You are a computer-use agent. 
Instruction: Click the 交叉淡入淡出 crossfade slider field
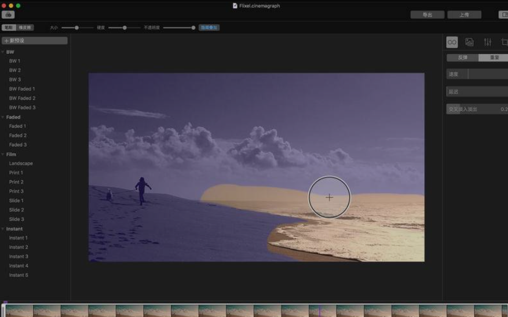pyautogui.click(x=477, y=109)
